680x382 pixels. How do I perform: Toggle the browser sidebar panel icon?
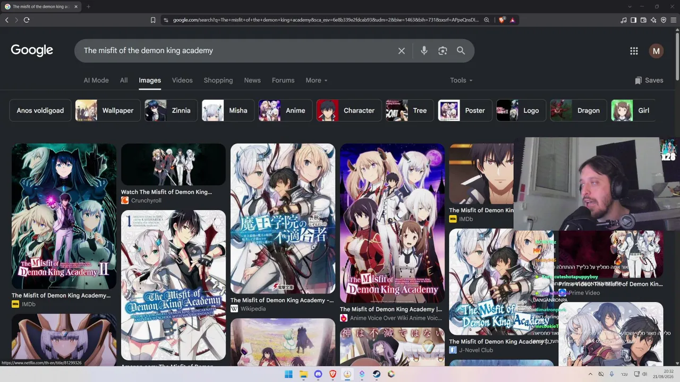633,20
